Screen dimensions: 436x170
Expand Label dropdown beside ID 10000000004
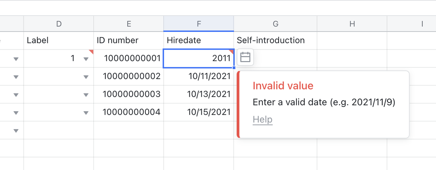[x=86, y=113]
